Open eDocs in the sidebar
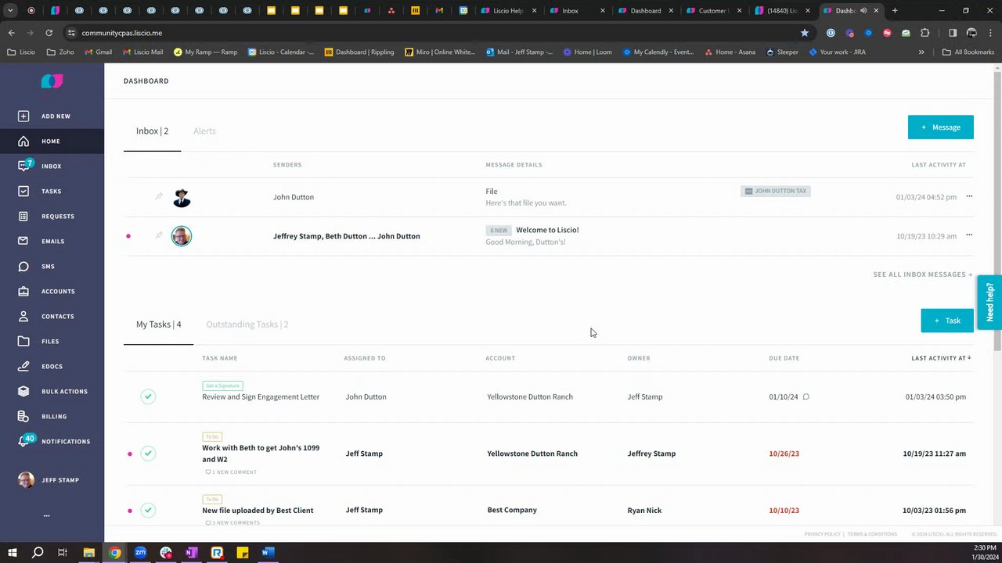Screen dimensions: 1002x563 [x=52, y=367]
